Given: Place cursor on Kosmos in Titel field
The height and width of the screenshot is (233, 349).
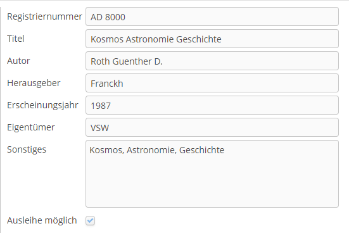Looking at the screenshot, I should point(107,39).
